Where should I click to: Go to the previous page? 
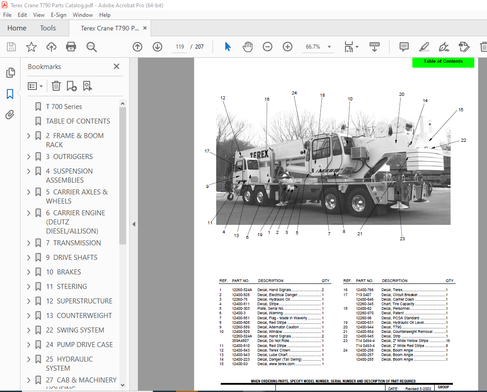(x=137, y=47)
